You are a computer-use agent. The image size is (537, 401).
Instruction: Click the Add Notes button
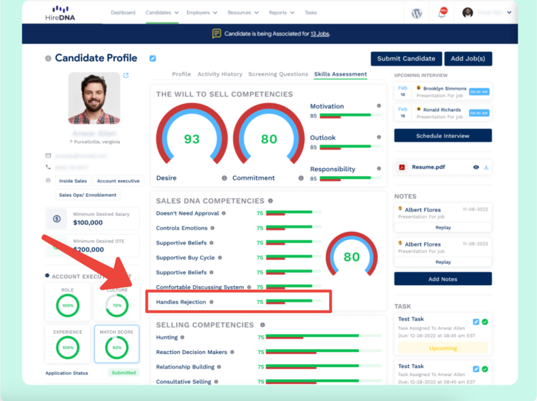pyautogui.click(x=443, y=279)
